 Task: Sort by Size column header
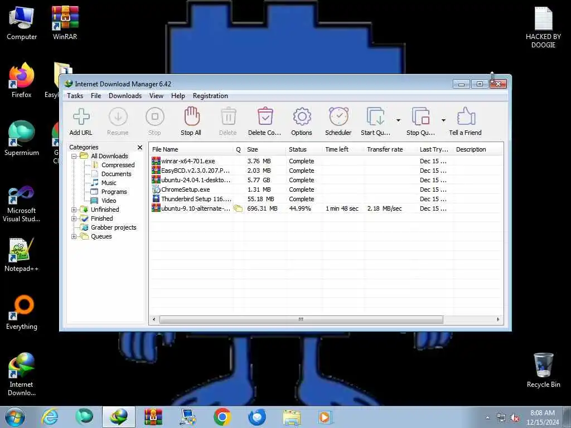tap(265, 149)
